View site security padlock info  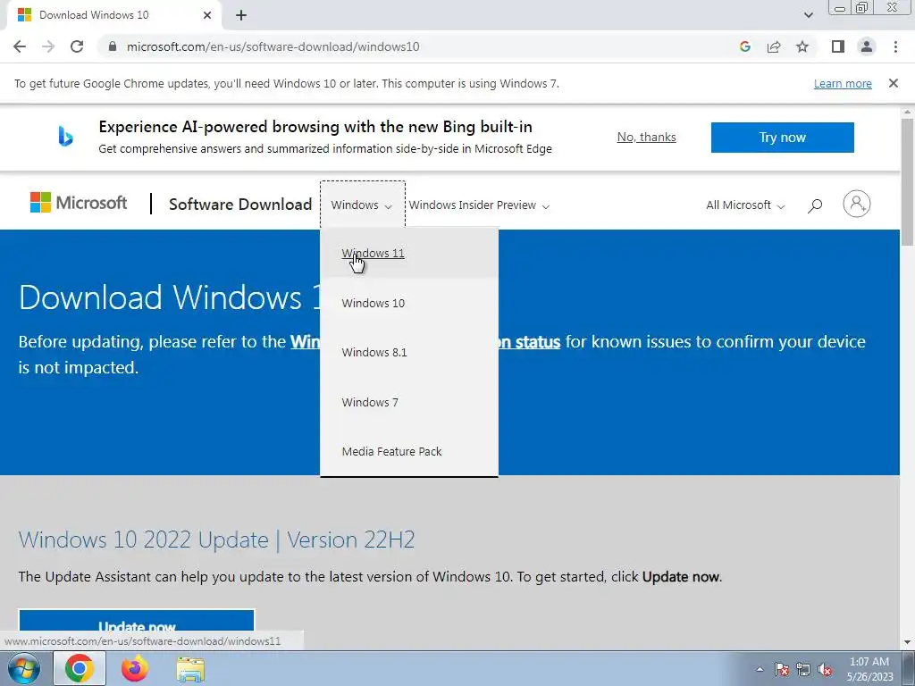point(113,46)
